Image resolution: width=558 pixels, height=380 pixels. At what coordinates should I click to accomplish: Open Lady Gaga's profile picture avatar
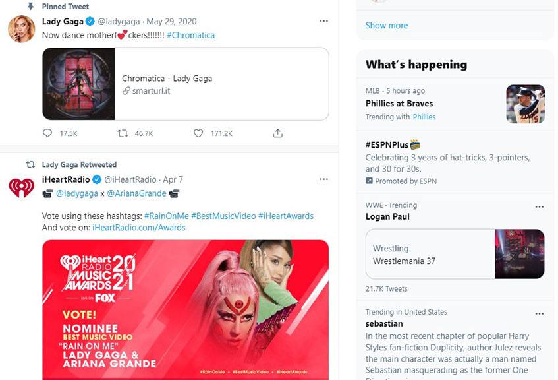[x=21, y=29]
